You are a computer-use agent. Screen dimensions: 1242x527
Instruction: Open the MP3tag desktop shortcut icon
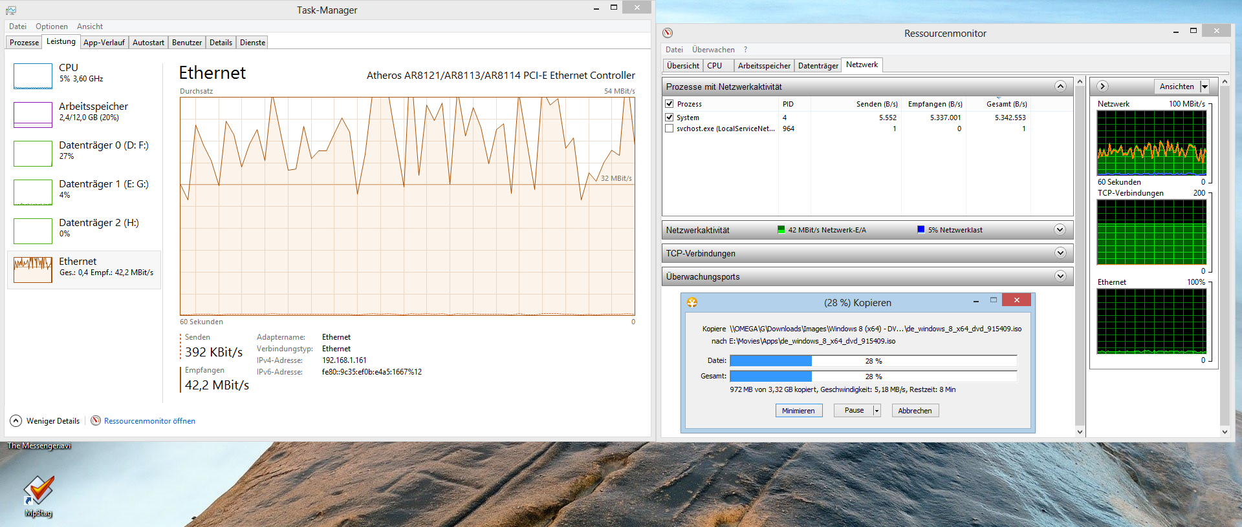pos(38,492)
